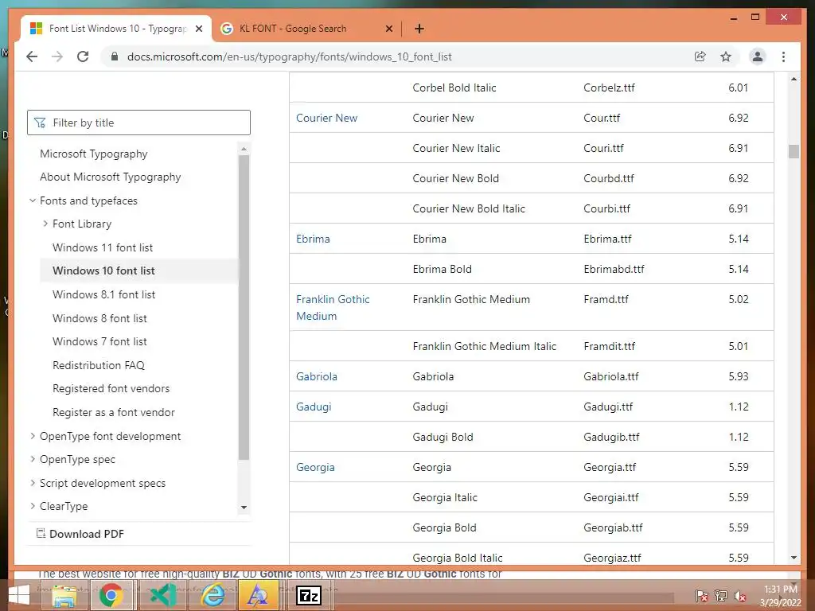Click the Framdit.ttf file name
The width and height of the screenshot is (815, 611).
(x=609, y=347)
